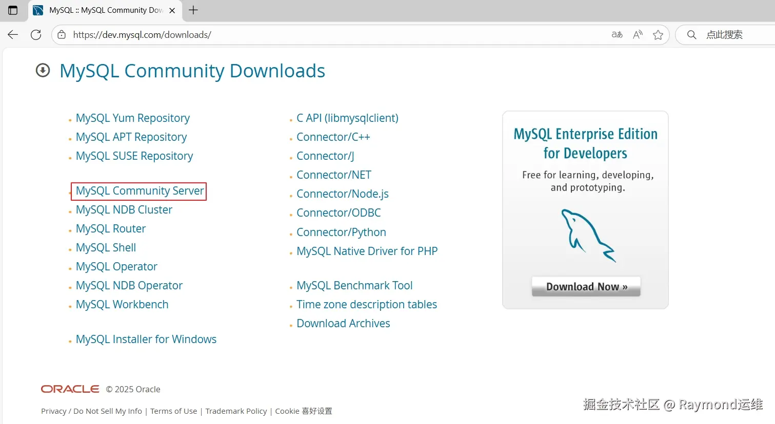This screenshot has height=424, width=775.
Task: Click the translate page icon
Action: [617, 35]
